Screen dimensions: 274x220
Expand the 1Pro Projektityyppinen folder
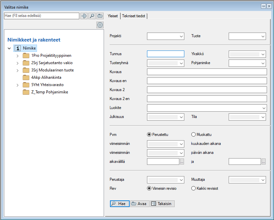17,55
